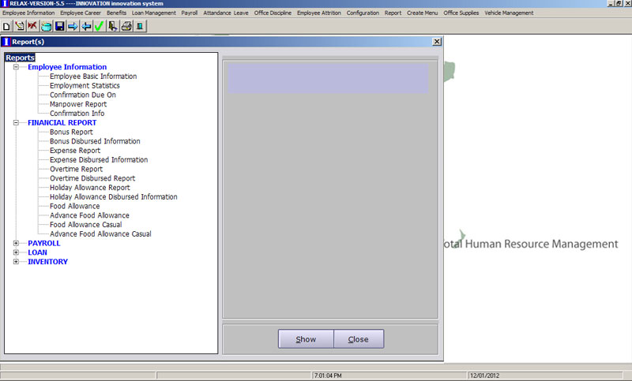The width and height of the screenshot is (632, 381).
Task: Select Food Allowance Casual report
Action: [x=86, y=225]
